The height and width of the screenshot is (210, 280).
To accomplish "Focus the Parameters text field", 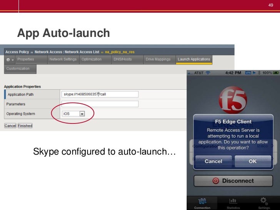I will pyautogui.click(x=100, y=104).
